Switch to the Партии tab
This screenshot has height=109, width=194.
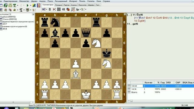point(66,5)
